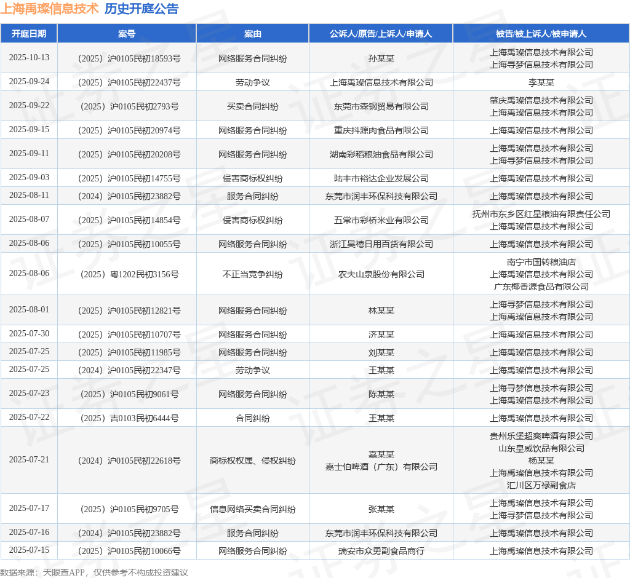Viewport: 630px width, 578px height.
Task: Select case number (2025)沪0105民初10707号
Action: (129, 335)
